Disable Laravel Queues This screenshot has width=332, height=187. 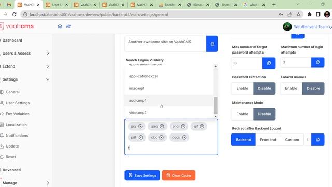click(x=313, y=88)
